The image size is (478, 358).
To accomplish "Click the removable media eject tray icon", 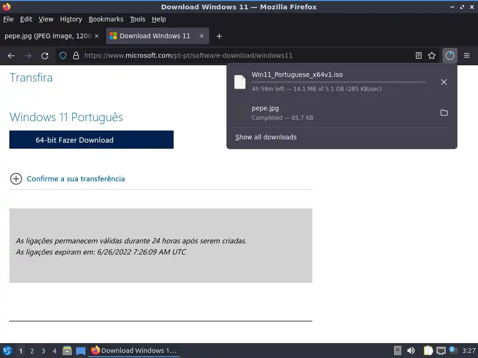I will [398, 351].
